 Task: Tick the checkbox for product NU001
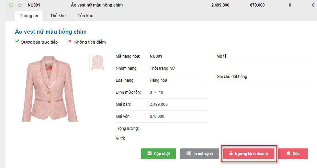point(11,5)
